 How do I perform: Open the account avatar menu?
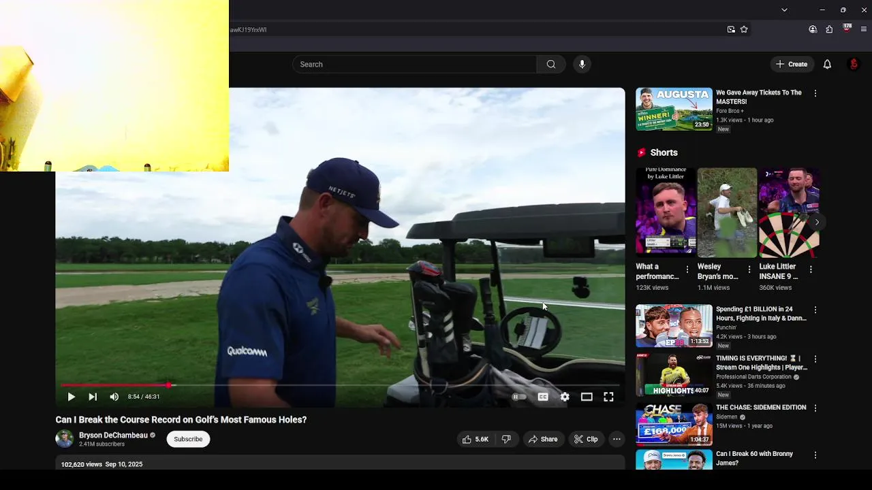(854, 65)
